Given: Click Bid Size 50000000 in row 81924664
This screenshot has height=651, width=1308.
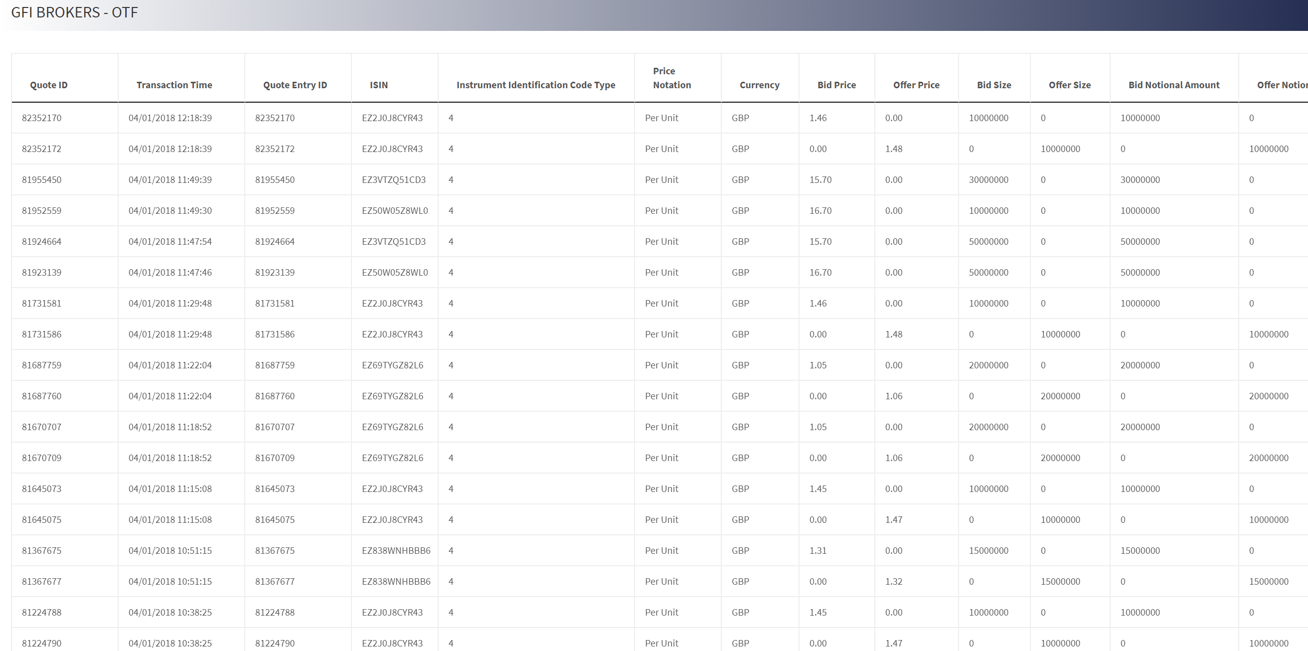Looking at the screenshot, I should [x=988, y=242].
